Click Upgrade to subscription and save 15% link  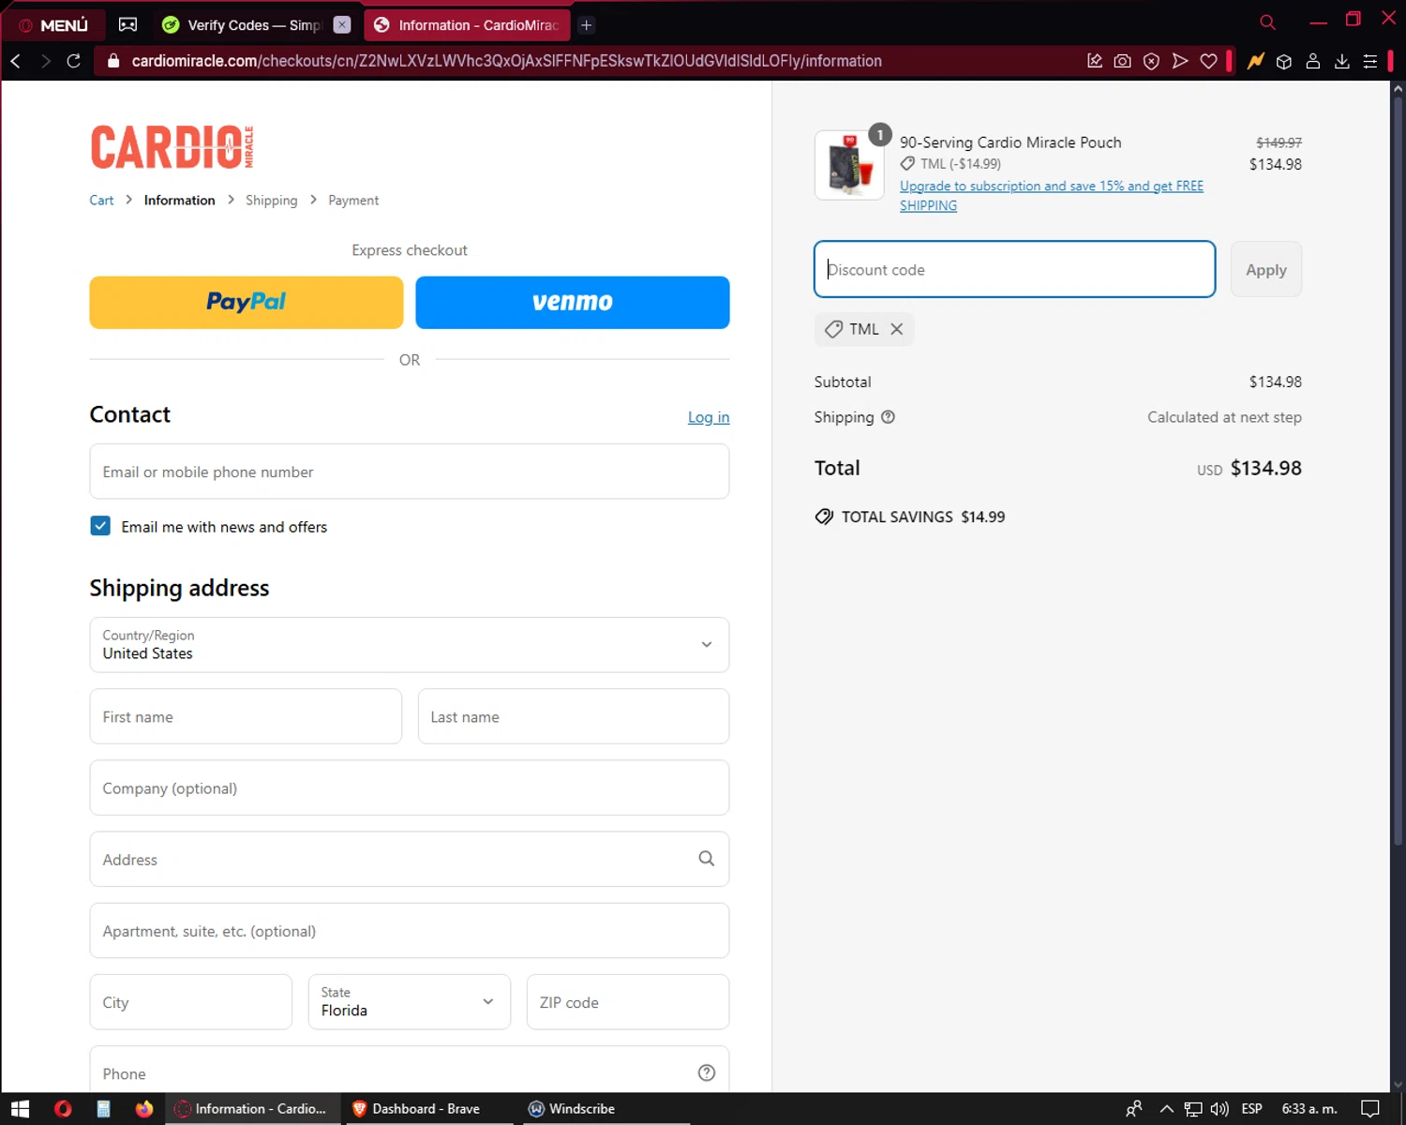tap(1052, 195)
